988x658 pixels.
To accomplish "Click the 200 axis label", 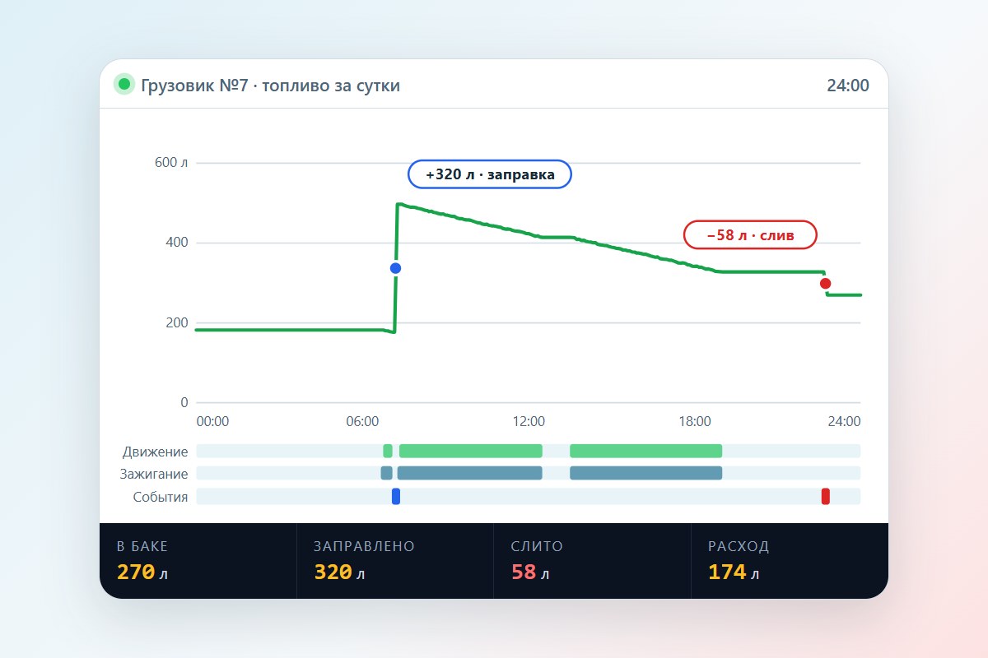I will 176,322.
